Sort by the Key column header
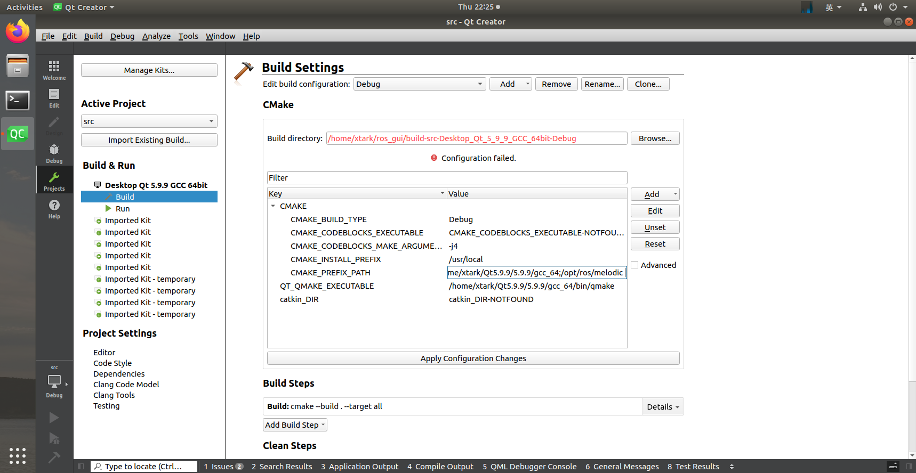Viewport: 916px width, 473px height. tap(357, 194)
